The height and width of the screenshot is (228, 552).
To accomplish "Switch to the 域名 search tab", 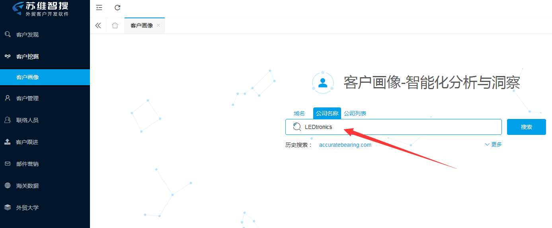I will [299, 113].
